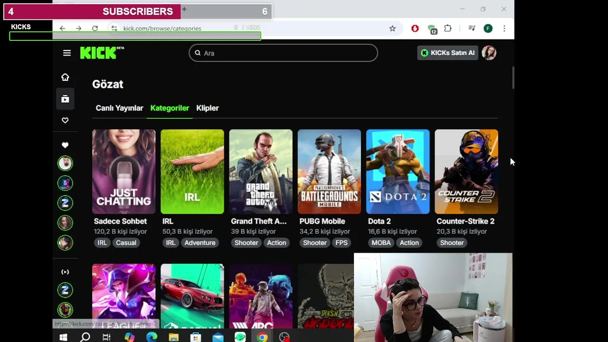Viewport: 608px width, 342px height.
Task: Click the page vertical scrollbar
Action: click(x=513, y=78)
